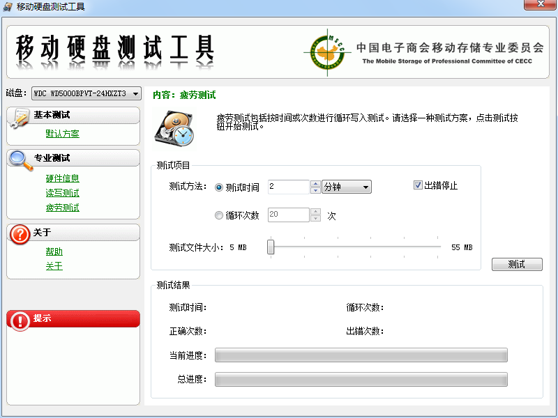
Task: Click the test file size slider handle
Action: [271, 247]
